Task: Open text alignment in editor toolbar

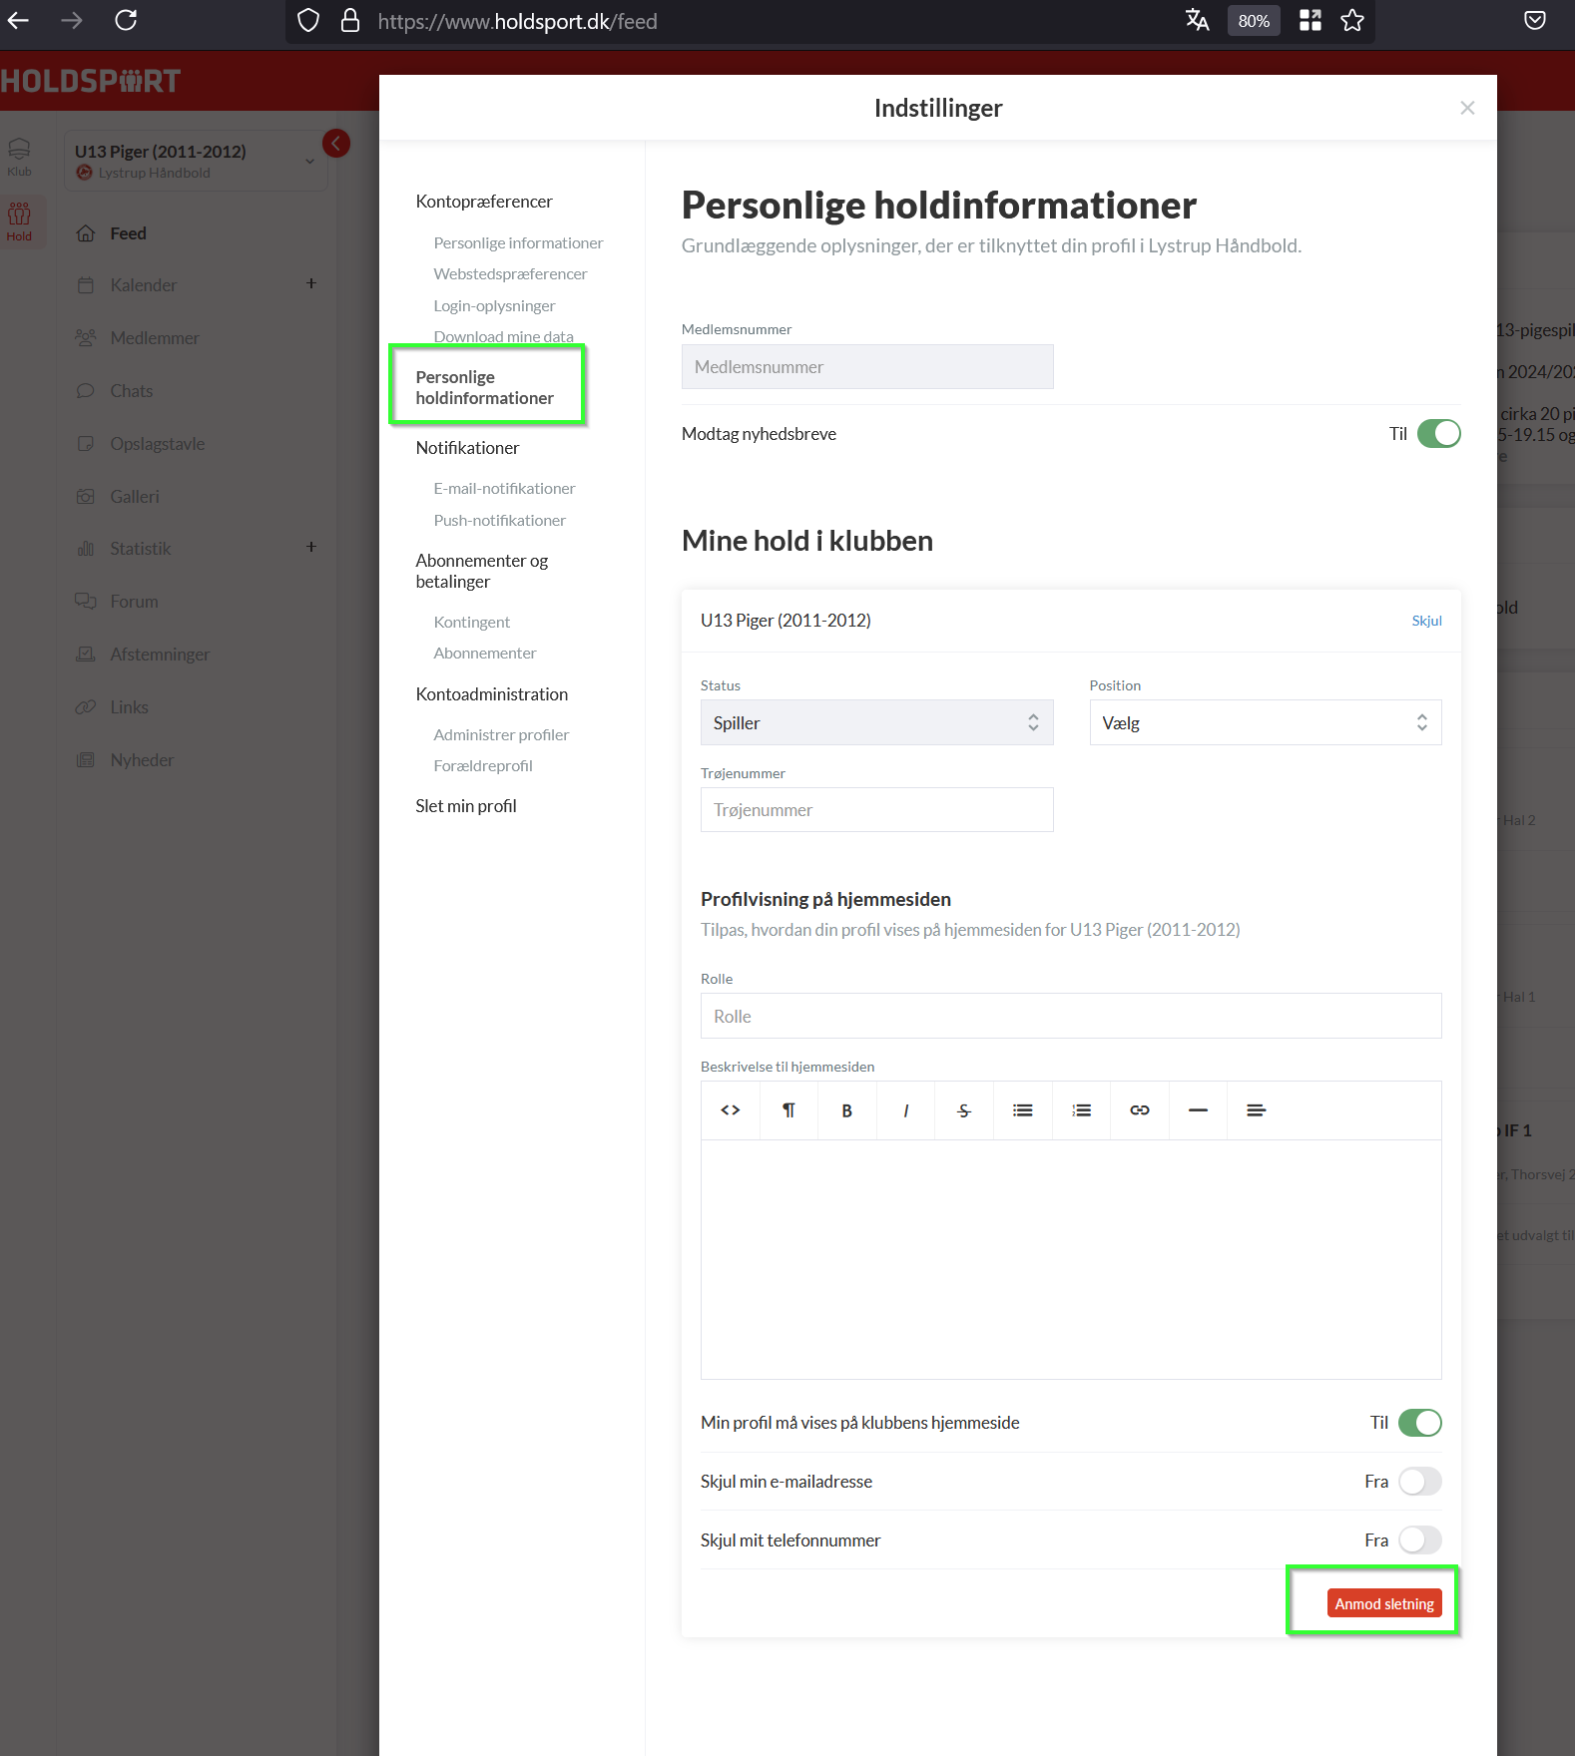Action: click(1257, 1110)
